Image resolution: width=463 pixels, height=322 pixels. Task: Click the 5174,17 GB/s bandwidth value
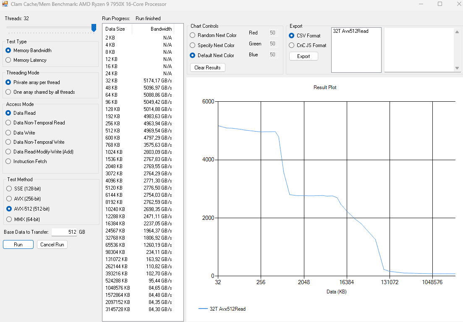(158, 81)
